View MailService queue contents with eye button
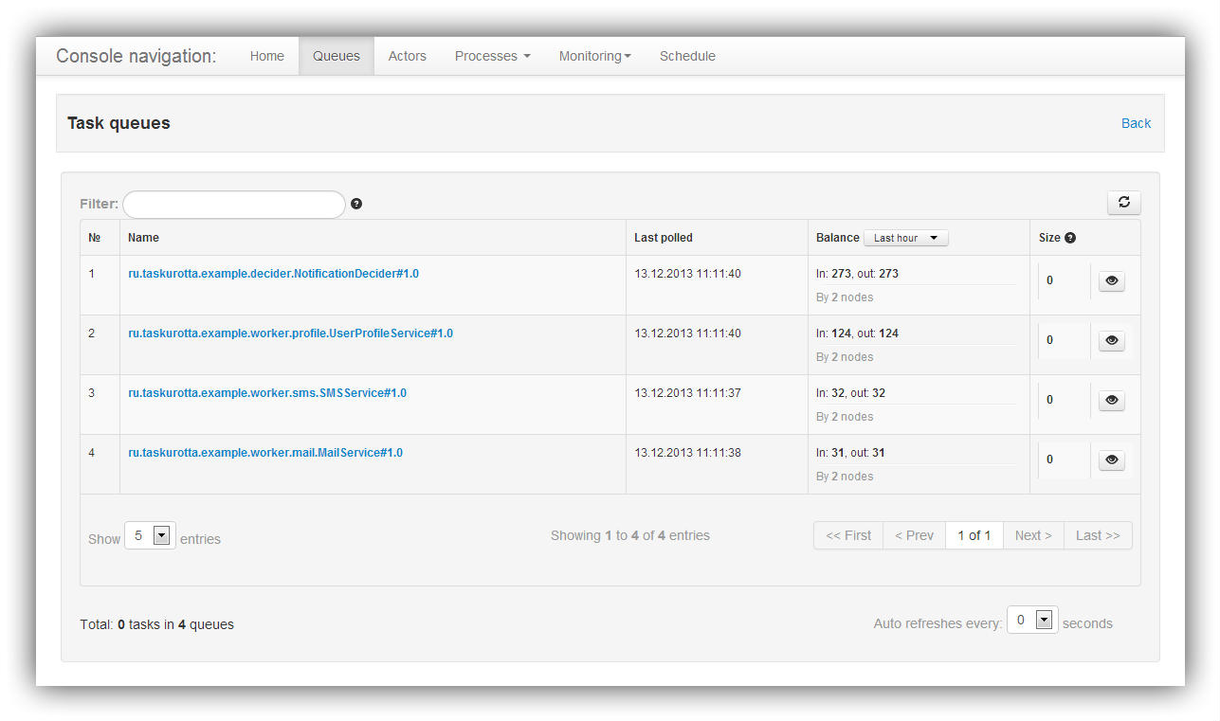Screen dimensions: 1220x721 (x=1112, y=460)
